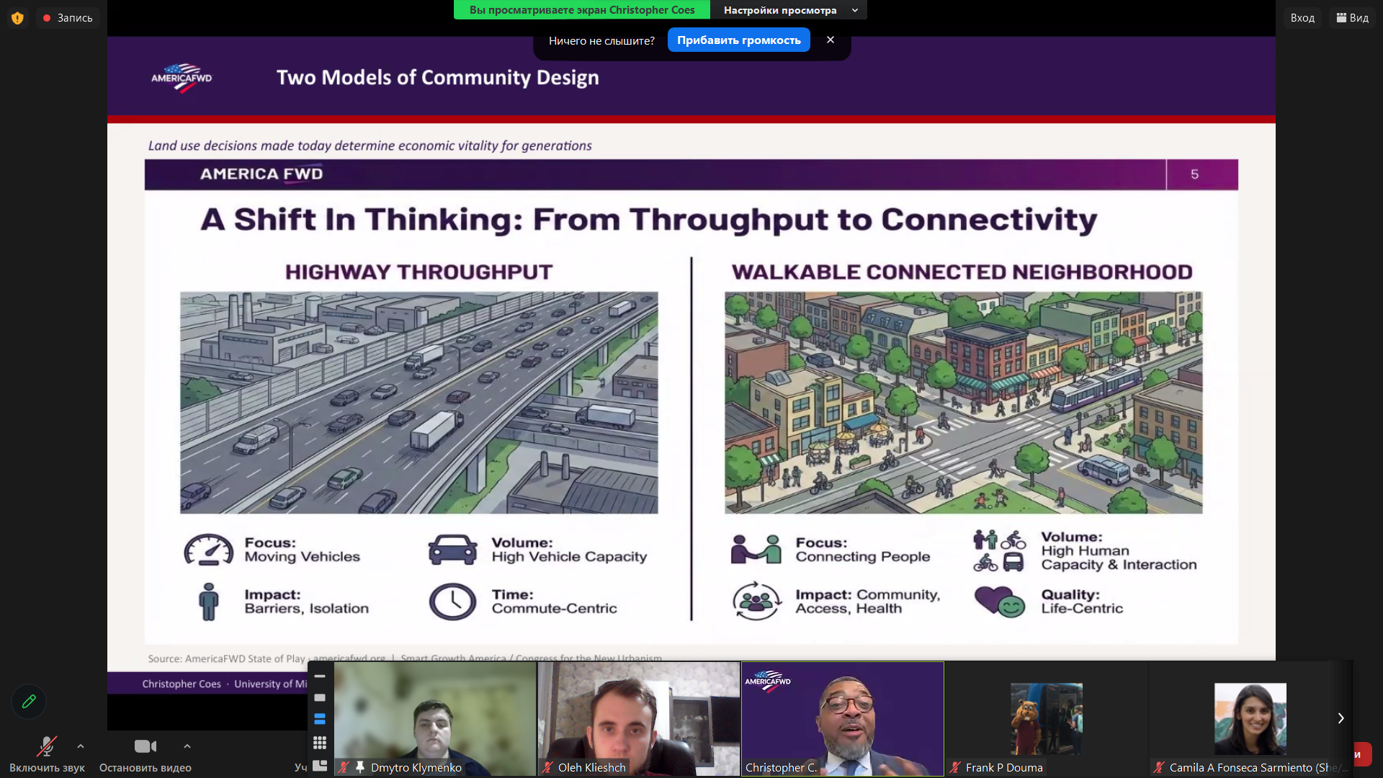Select two-row video strip layout
Screen dimensions: 1383x778
320,719
